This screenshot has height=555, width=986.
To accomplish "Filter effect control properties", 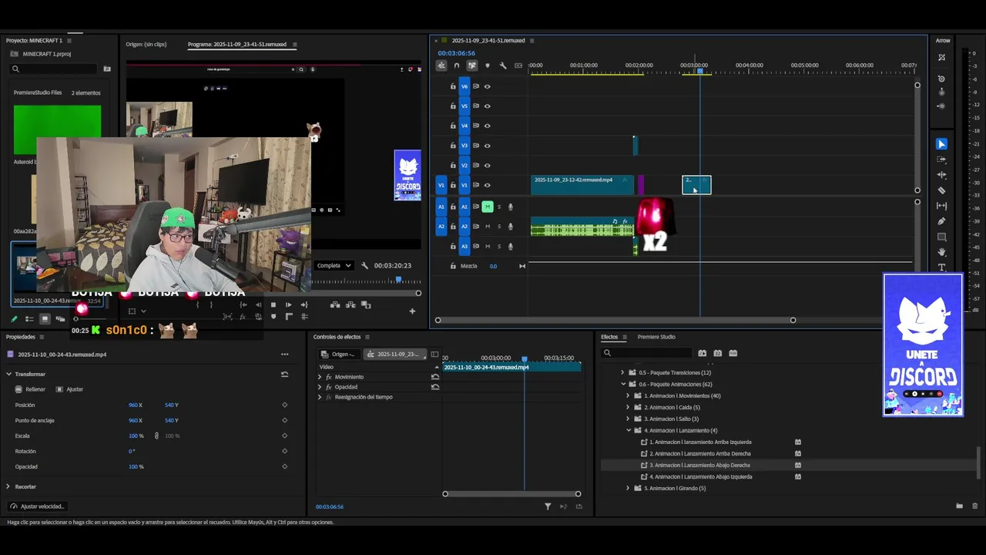I will pos(548,506).
